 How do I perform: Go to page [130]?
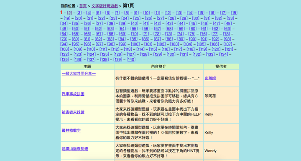coord(171,54)
